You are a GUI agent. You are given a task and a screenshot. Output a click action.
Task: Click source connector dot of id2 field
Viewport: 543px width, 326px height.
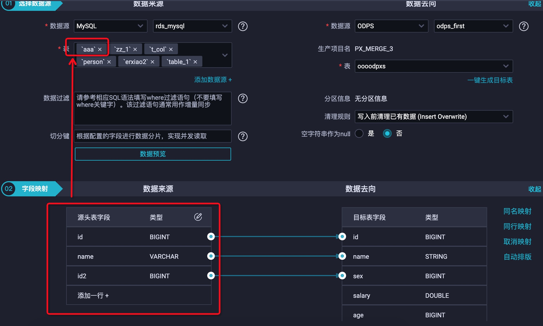point(211,276)
